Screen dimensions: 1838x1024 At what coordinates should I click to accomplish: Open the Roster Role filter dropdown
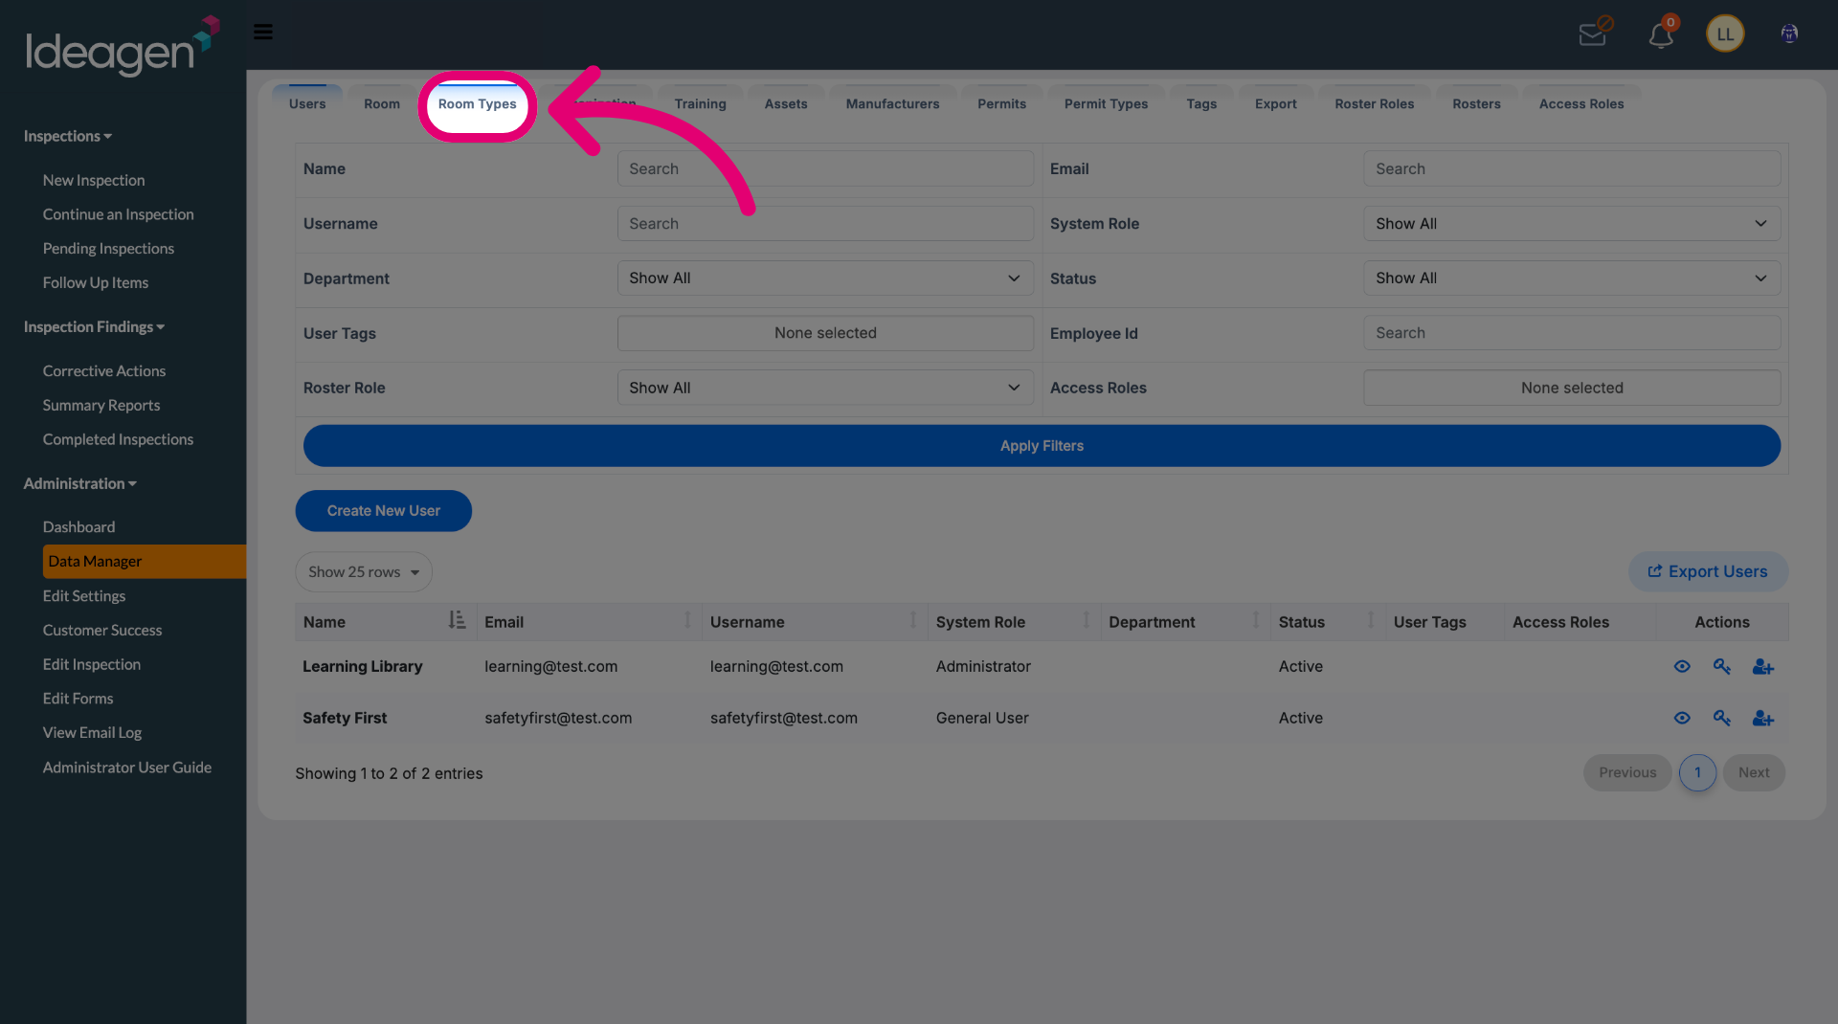pos(825,388)
